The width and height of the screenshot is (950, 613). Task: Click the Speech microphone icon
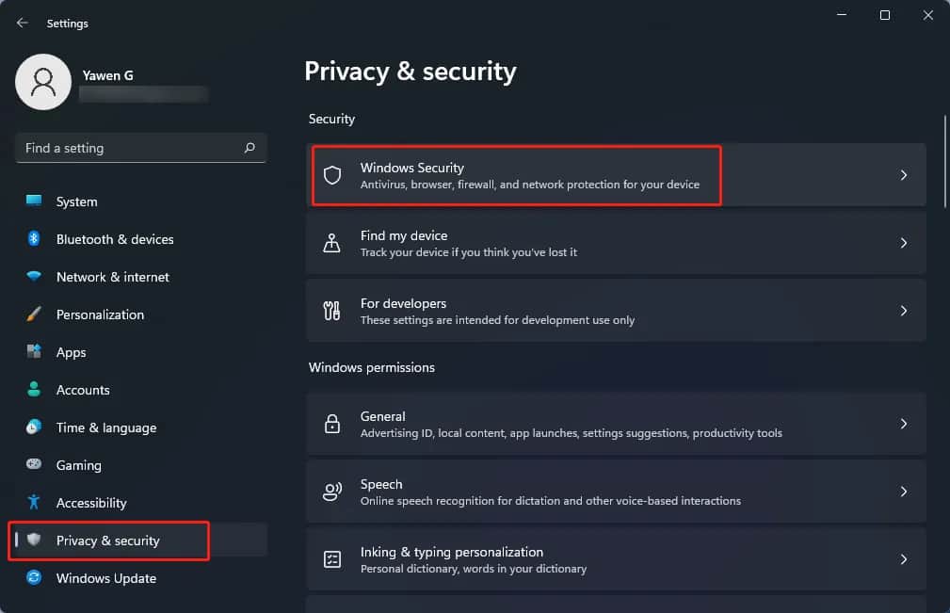click(331, 491)
